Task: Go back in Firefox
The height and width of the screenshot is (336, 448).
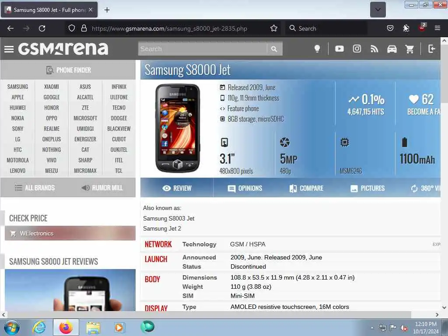Action: click(x=10, y=28)
